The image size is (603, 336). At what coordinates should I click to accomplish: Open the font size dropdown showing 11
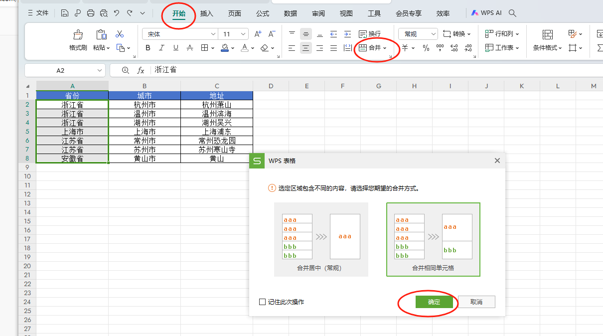coord(243,34)
